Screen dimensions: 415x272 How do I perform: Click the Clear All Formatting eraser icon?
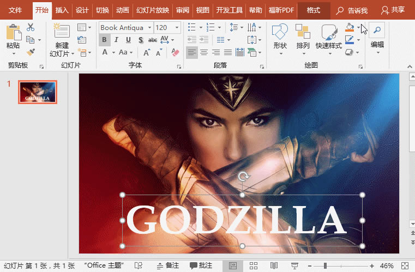pyautogui.click(x=175, y=52)
